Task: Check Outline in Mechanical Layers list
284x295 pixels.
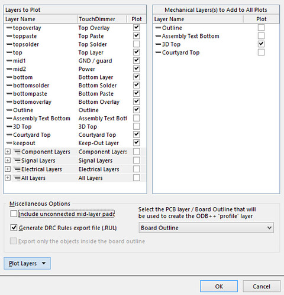Action: pyautogui.click(x=261, y=28)
